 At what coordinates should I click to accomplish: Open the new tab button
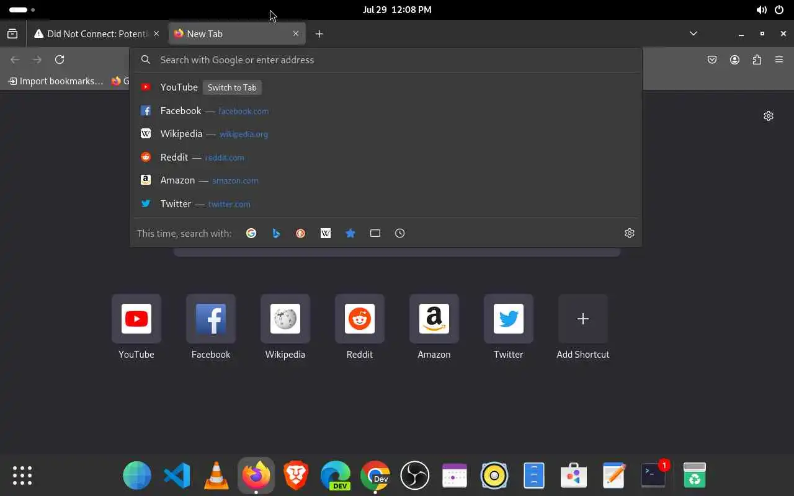pos(319,34)
